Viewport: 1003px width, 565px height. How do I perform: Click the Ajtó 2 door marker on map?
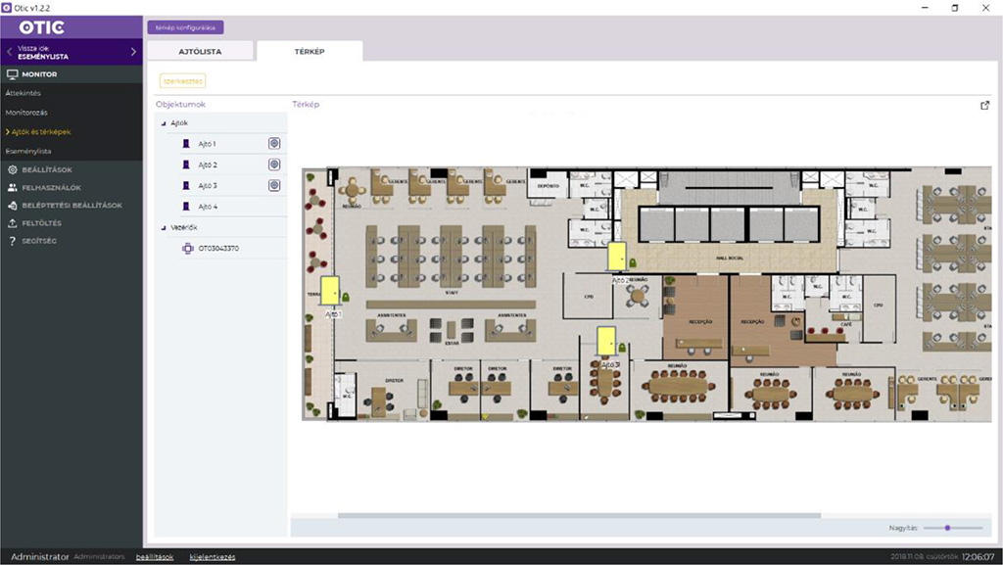point(617,256)
